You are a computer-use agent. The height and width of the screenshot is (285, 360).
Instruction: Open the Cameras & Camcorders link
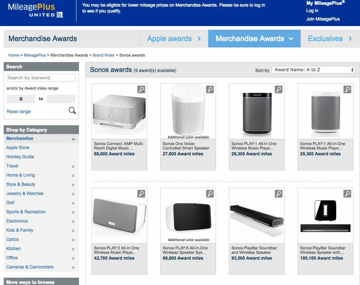[30, 267]
